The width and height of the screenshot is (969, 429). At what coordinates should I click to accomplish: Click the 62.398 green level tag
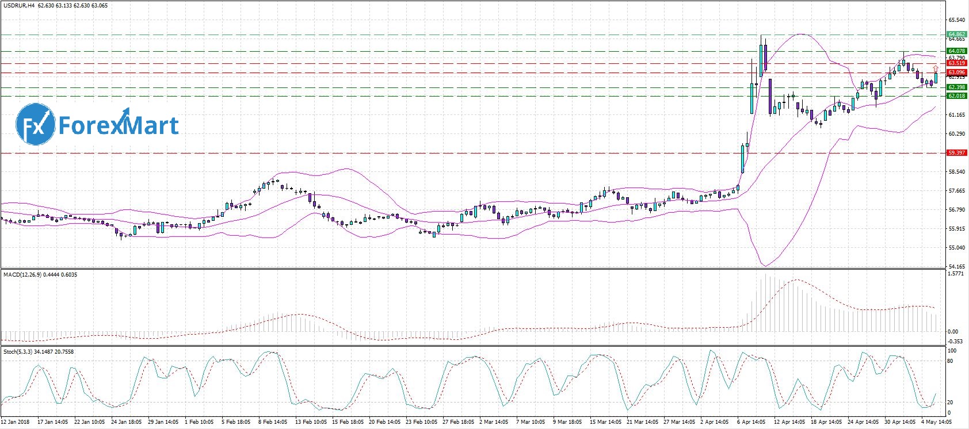click(x=956, y=87)
